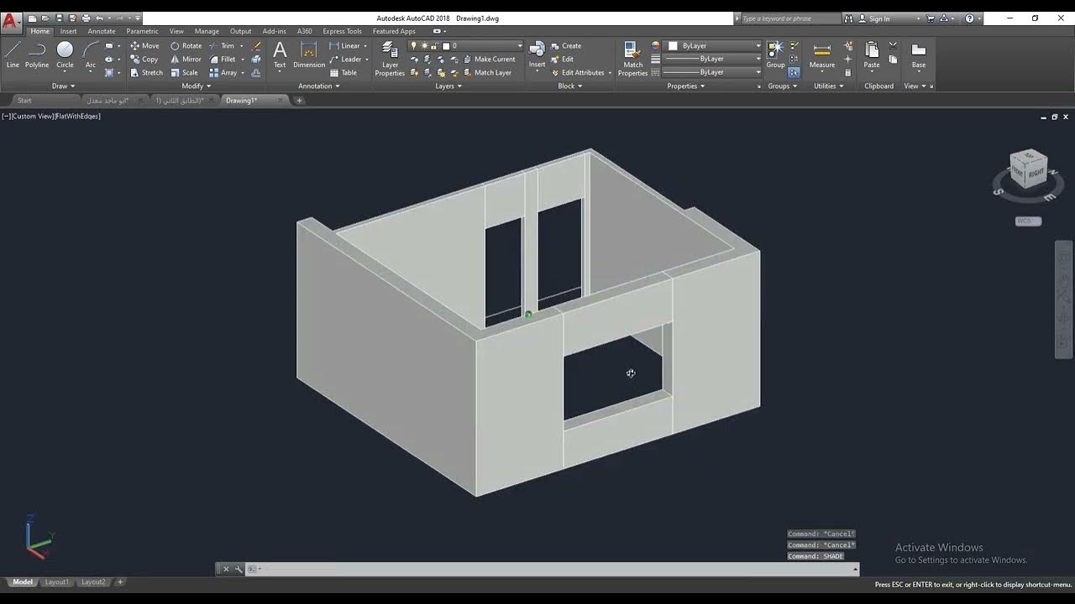
Task: Expand the Draw panel
Action: pyautogui.click(x=63, y=86)
